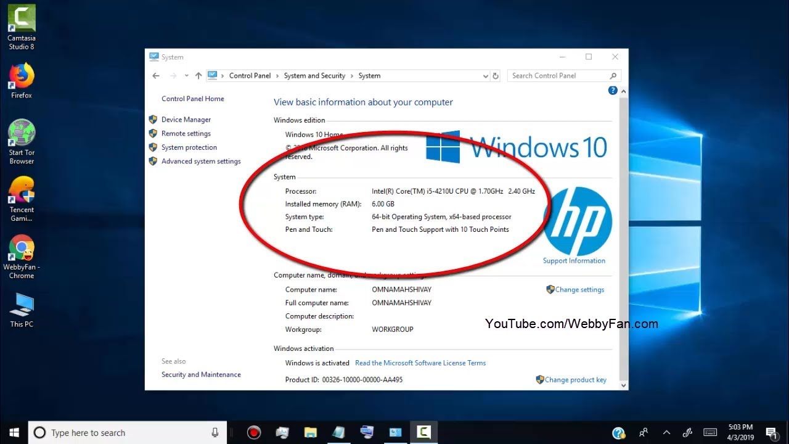Expand the address bar history dropdown

click(x=485, y=76)
